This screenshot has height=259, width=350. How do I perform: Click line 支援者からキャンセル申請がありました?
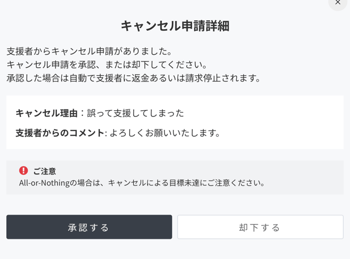coord(89,51)
